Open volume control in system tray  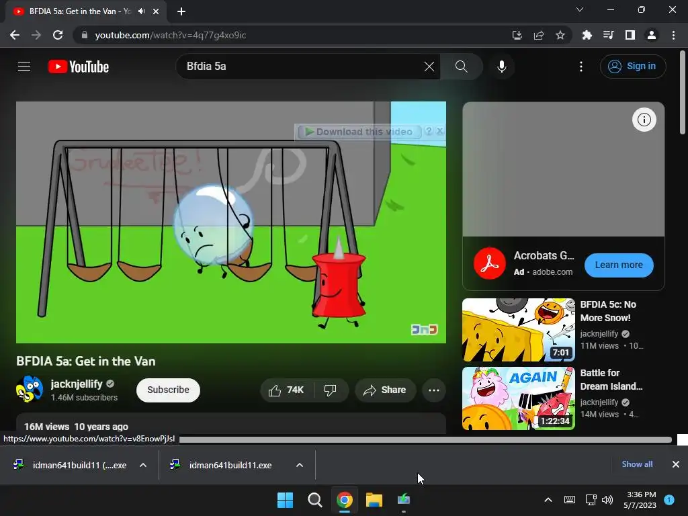607,500
